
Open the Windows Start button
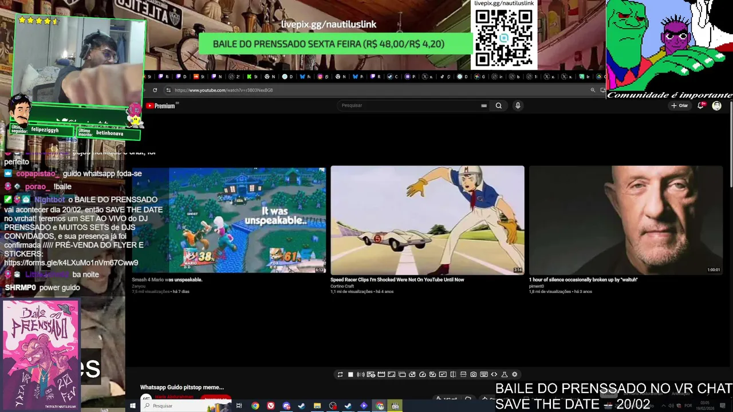tap(133, 406)
